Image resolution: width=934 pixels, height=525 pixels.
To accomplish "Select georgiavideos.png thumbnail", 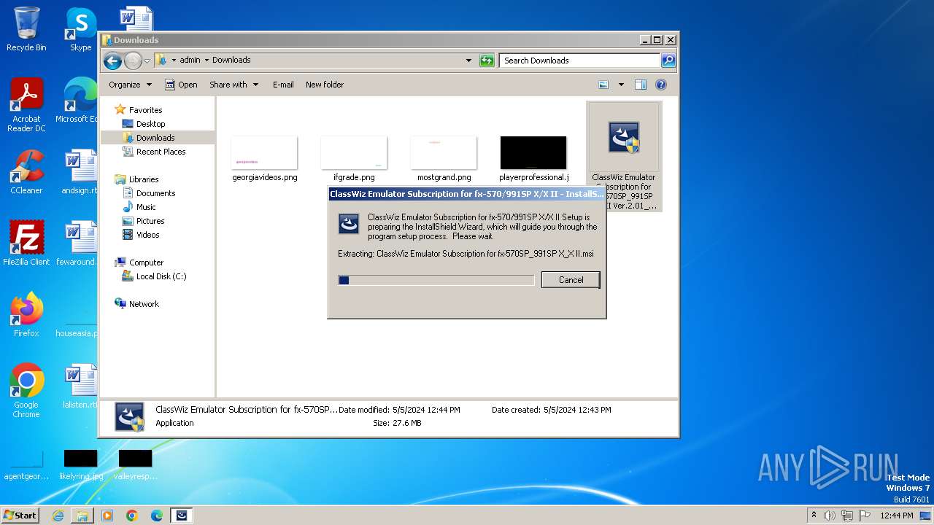I will tap(264, 152).
